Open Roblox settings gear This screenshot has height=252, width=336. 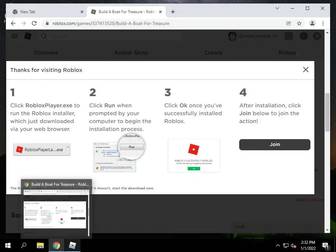point(317,36)
